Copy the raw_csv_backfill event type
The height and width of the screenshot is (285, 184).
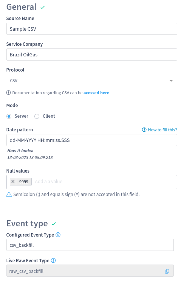(167, 271)
